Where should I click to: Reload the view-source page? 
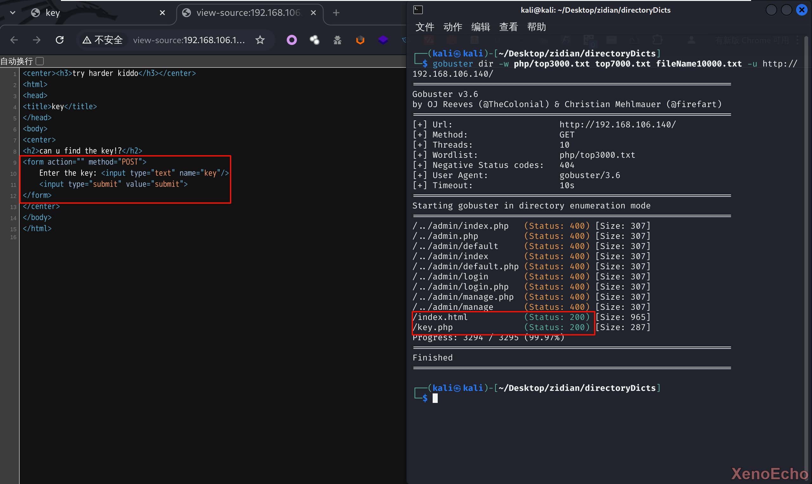tap(59, 40)
